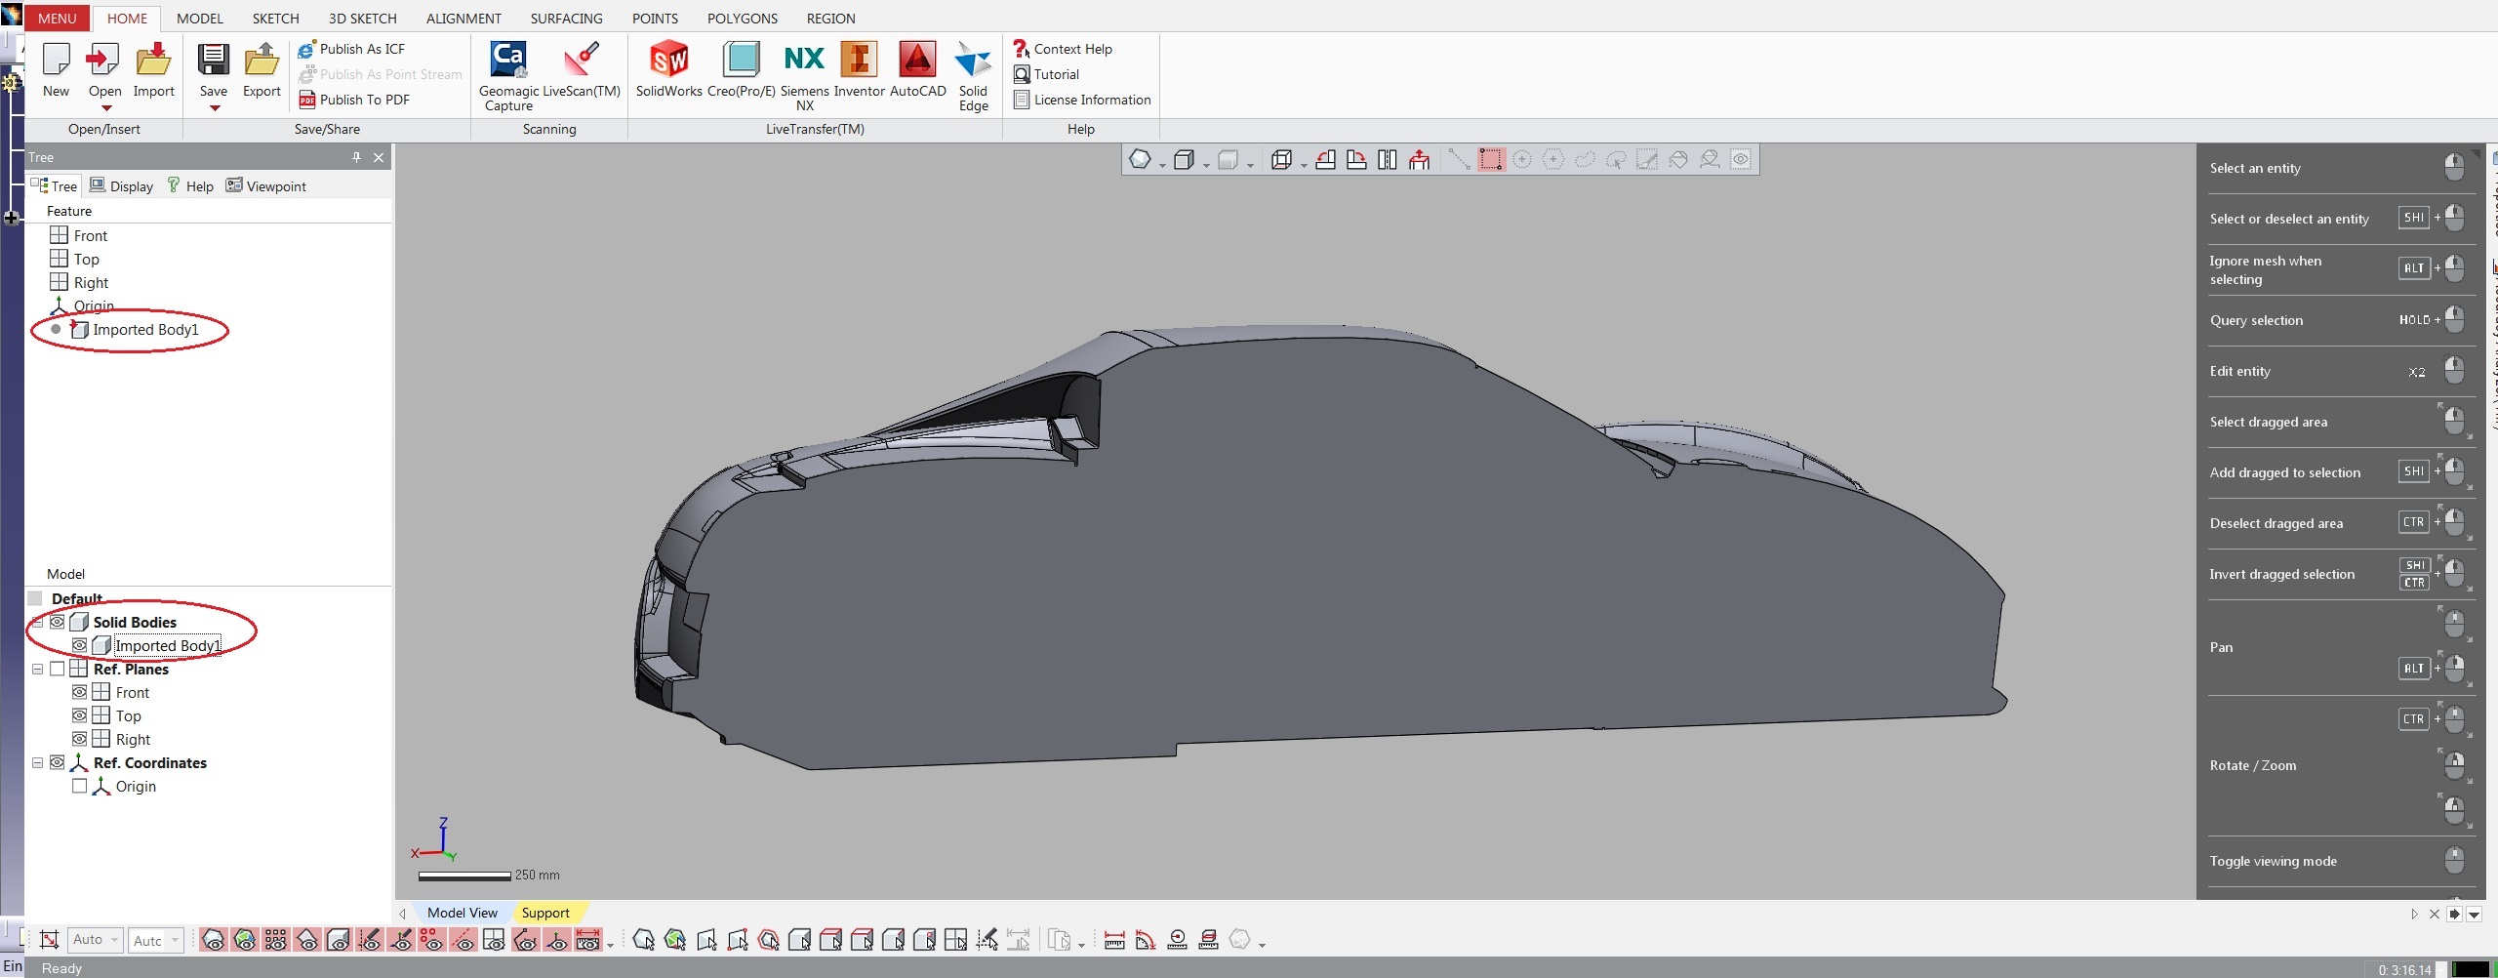The height and width of the screenshot is (978, 2498).
Task: Hide Imported Body1 using eye icon
Action: point(80,645)
